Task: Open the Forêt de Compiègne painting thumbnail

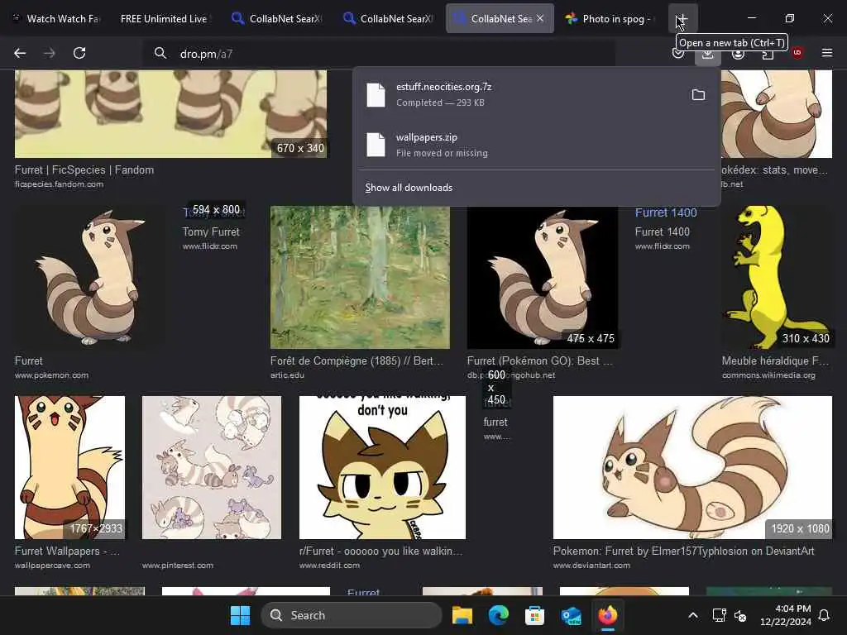Action: pyautogui.click(x=360, y=277)
